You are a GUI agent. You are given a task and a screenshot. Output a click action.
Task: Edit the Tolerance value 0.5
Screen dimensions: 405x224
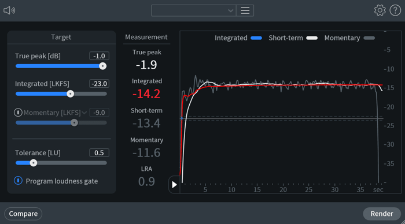99,153
